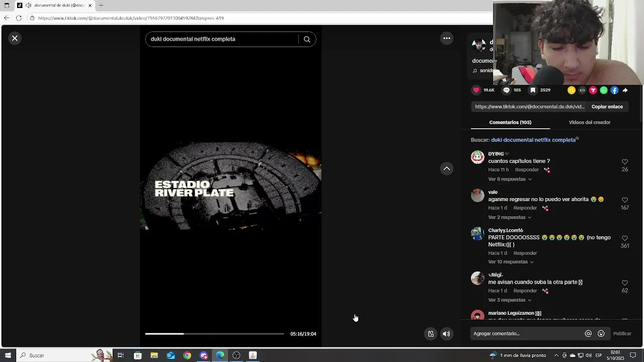Open volume control in system tray
The width and height of the screenshot is (644, 362).
pyautogui.click(x=589, y=355)
